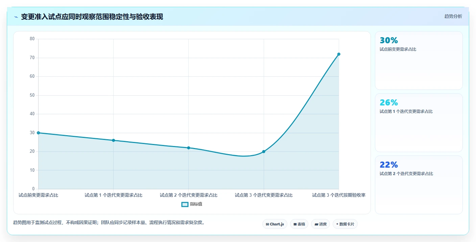Click the y-axis value 50

click(32, 95)
